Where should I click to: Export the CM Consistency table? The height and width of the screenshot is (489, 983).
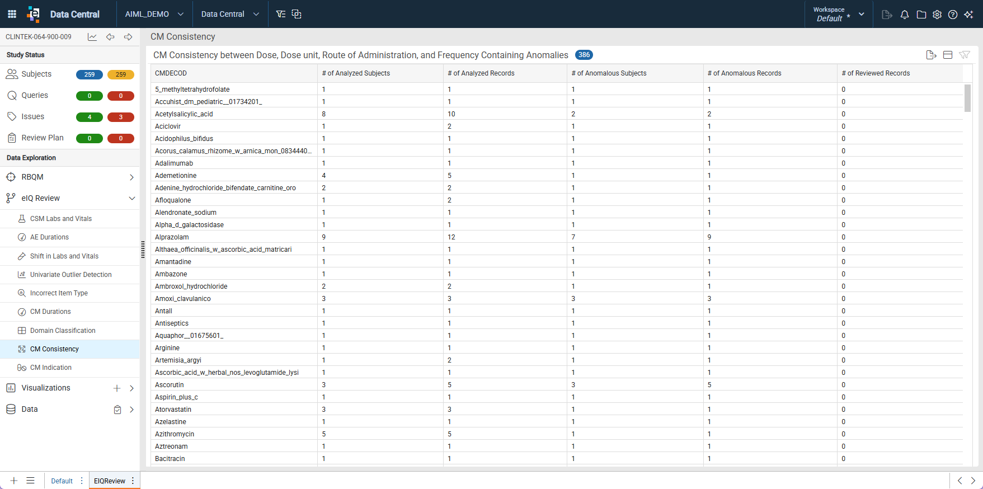click(x=931, y=55)
